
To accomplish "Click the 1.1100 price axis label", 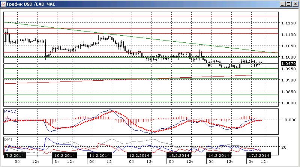I will tap(288, 35).
